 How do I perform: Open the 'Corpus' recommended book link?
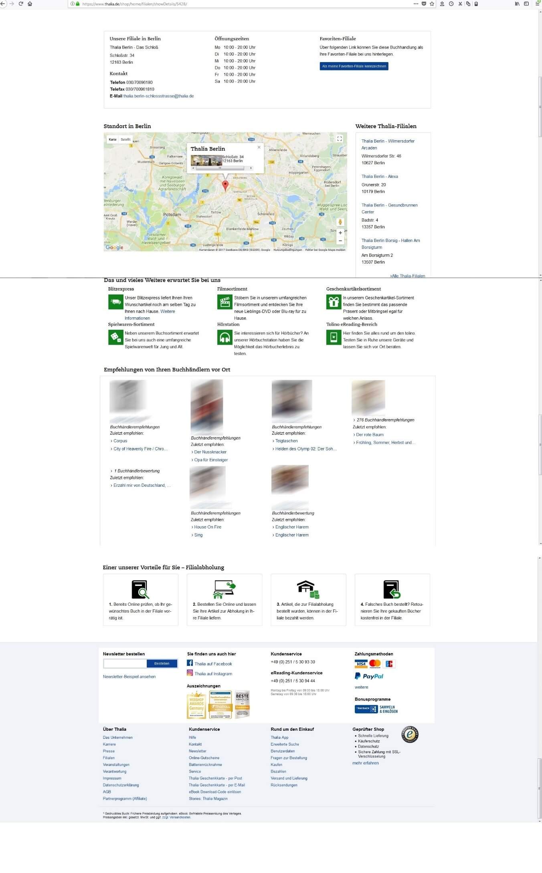120,441
